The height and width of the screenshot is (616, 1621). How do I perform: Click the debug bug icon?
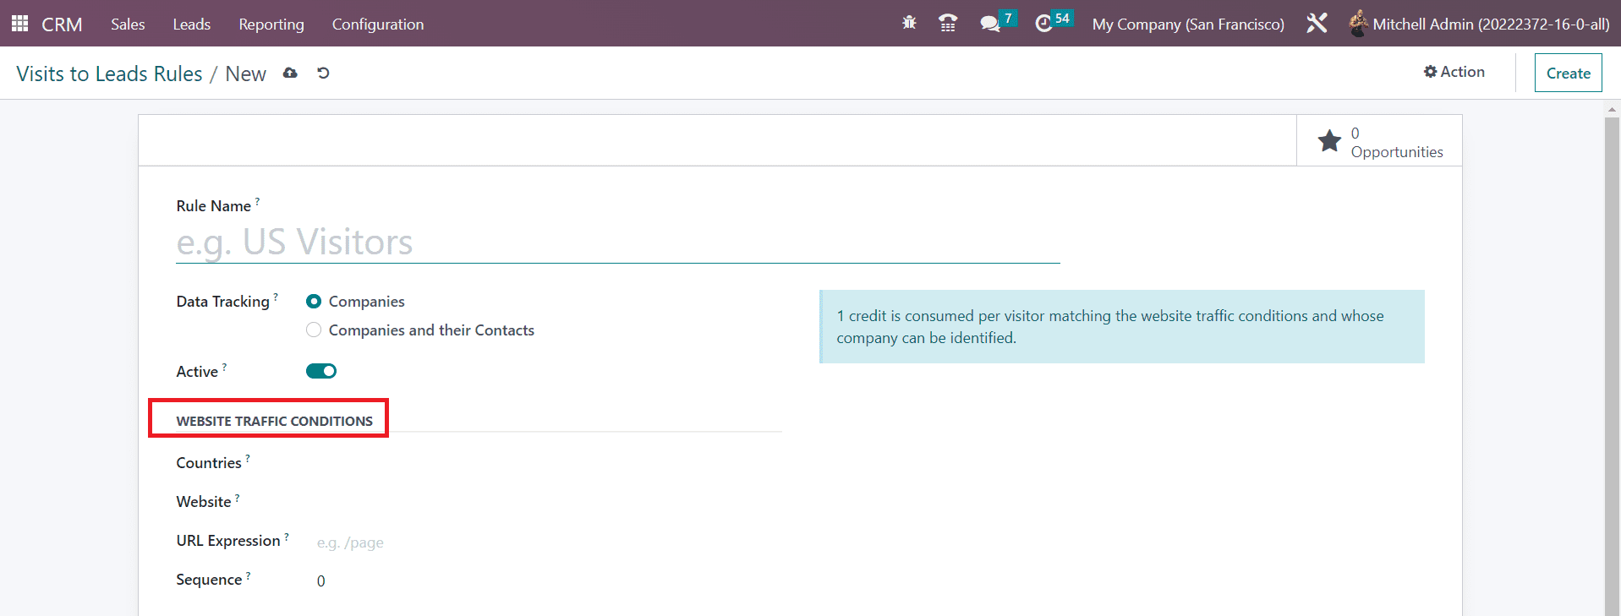[909, 24]
